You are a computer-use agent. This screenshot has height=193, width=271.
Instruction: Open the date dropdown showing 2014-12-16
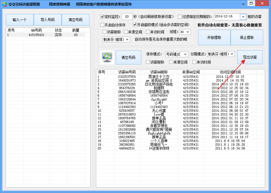pos(243,17)
